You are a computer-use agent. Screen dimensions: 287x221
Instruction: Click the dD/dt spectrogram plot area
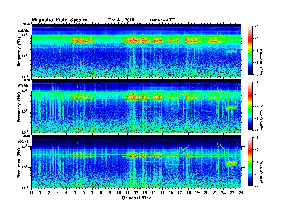click(136, 106)
